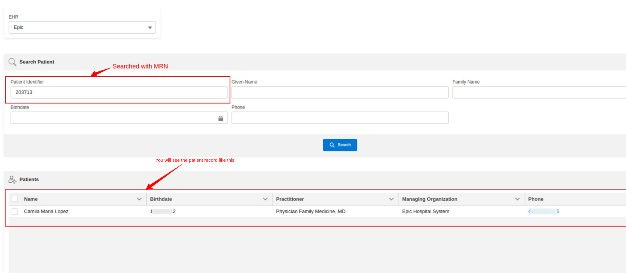Open the EHR Epic dropdown
This screenshot has width=626, height=273.
pyautogui.click(x=82, y=27)
